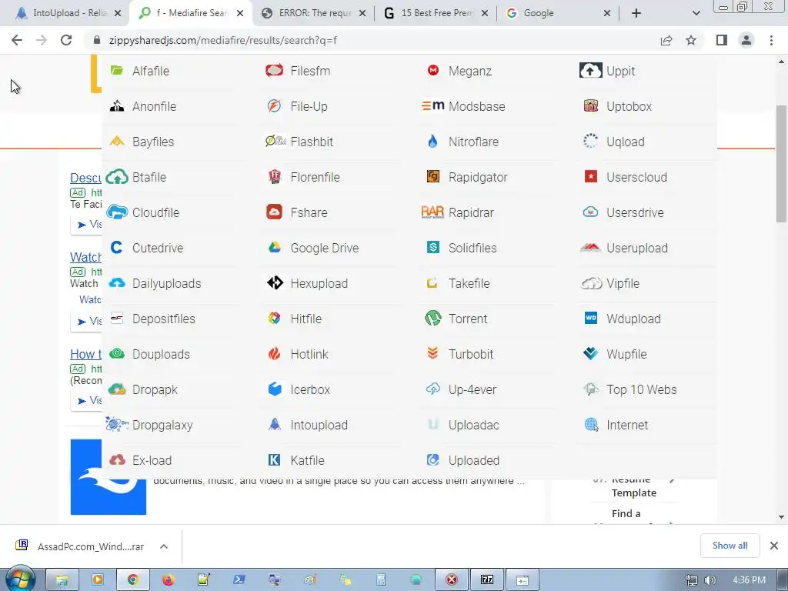This screenshot has width=788, height=591.
Task: Open Top 10 Webs entry
Action: 641,389
